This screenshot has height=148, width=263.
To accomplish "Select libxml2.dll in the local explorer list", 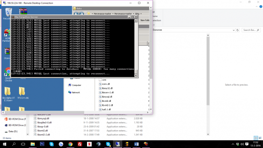I will (x=41, y=131).
